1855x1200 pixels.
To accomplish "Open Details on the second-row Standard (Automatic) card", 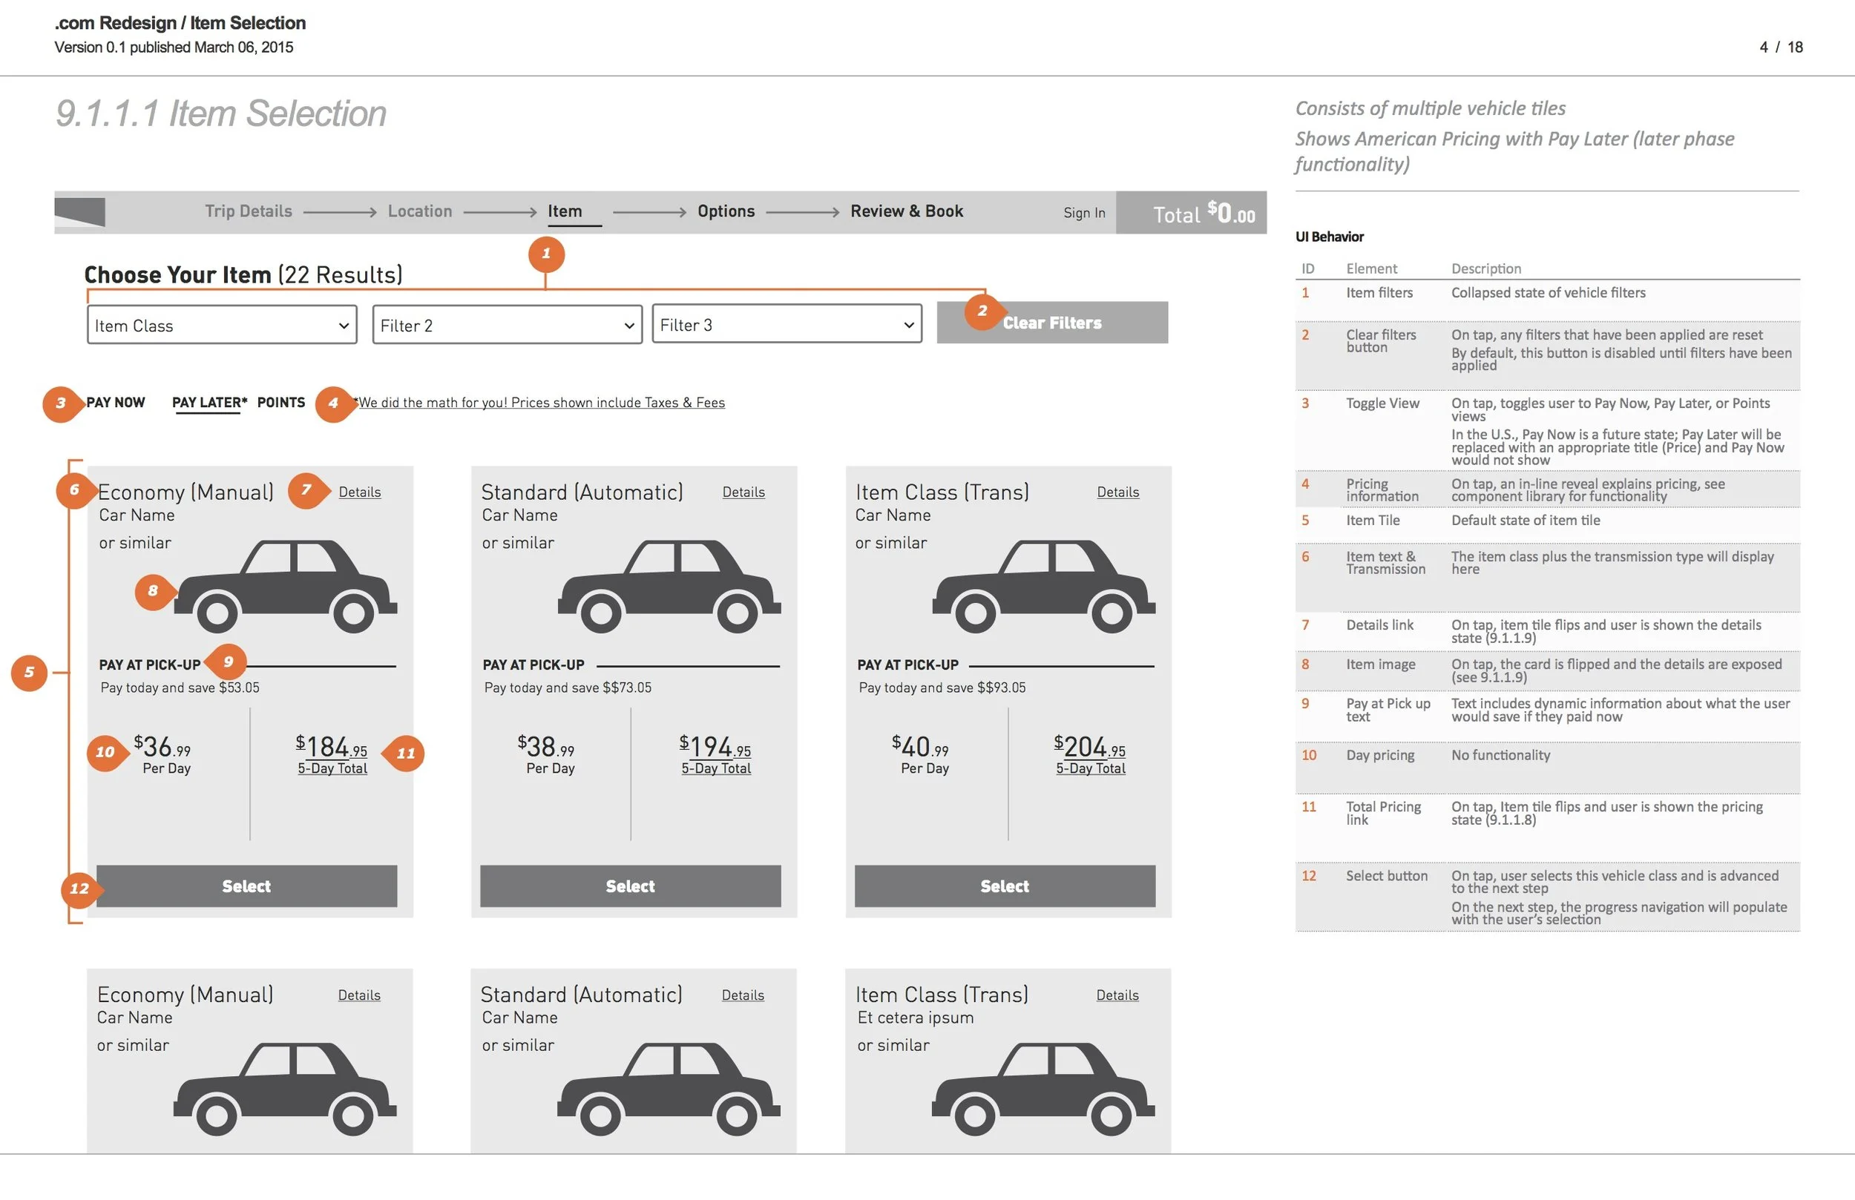I will 743,995.
